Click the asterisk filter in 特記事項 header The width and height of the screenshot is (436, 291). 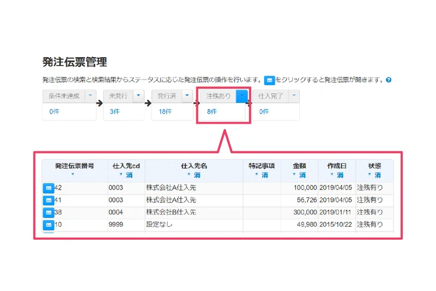(257, 174)
